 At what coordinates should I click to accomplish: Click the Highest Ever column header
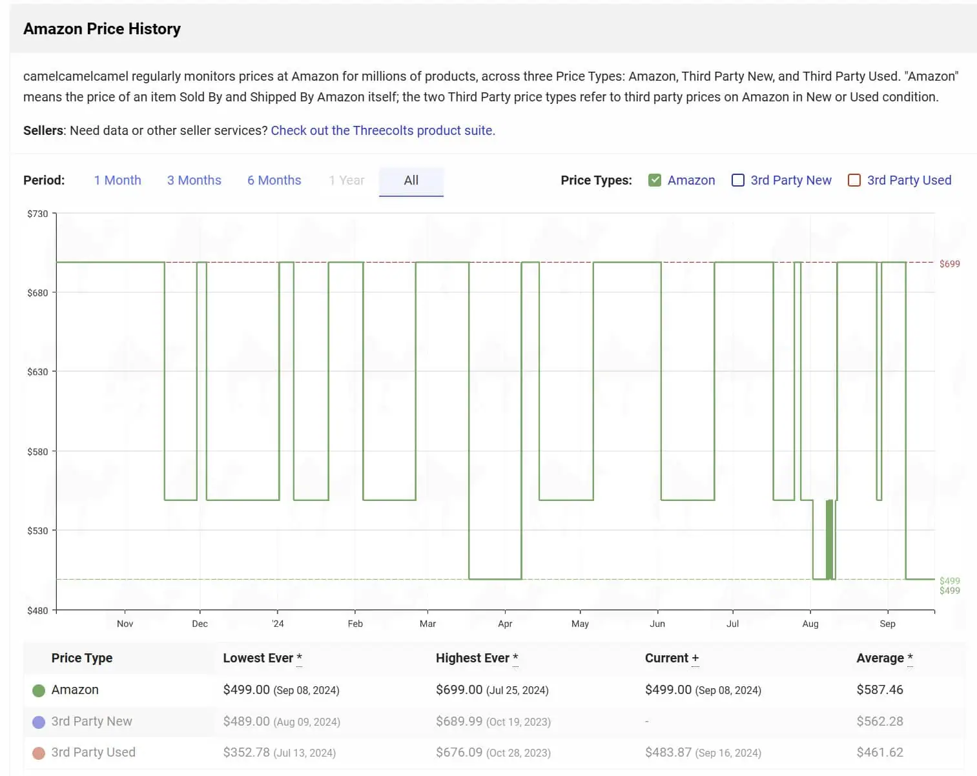tap(477, 658)
